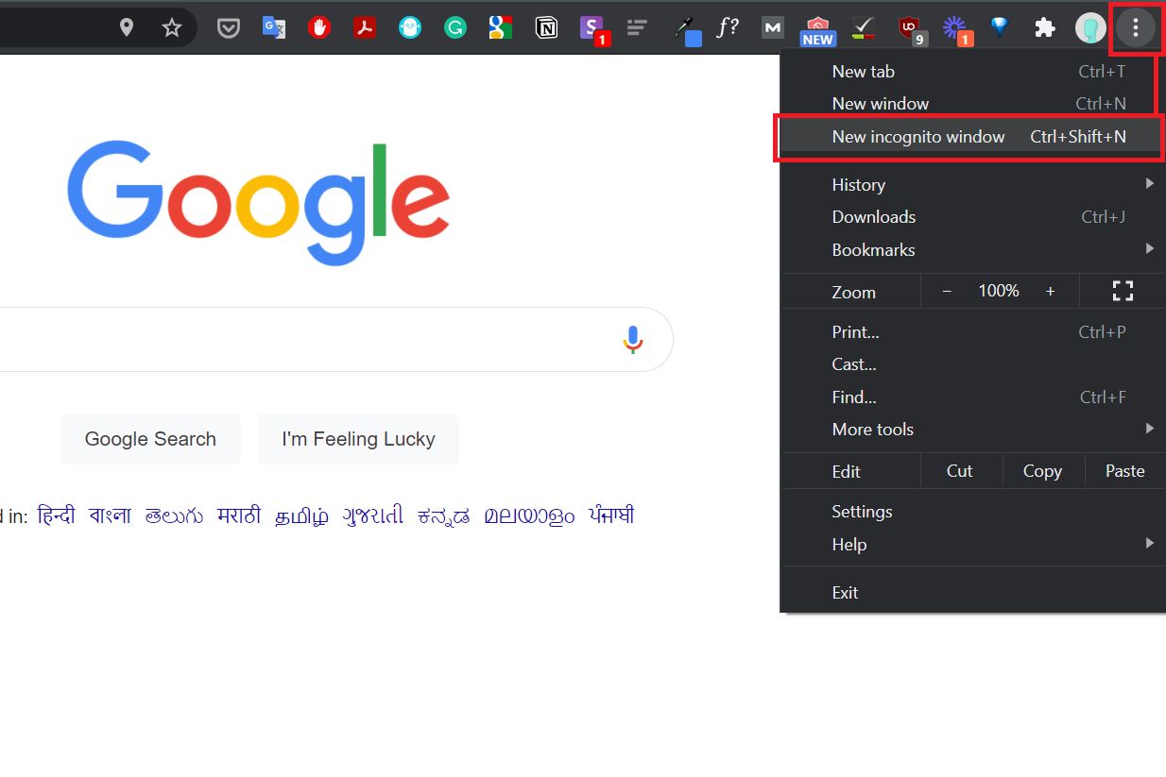
Task: Switch Google to தமிழ்
Action: tap(302, 516)
